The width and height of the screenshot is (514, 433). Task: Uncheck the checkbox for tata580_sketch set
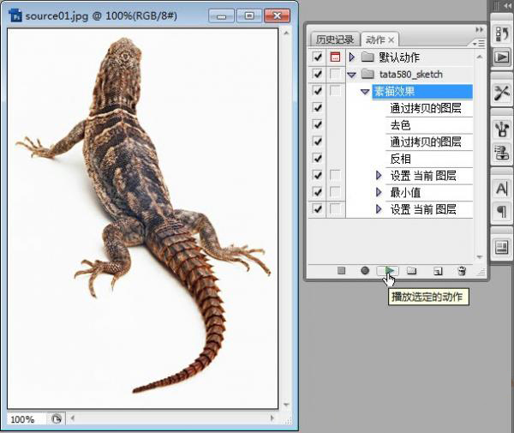point(317,74)
